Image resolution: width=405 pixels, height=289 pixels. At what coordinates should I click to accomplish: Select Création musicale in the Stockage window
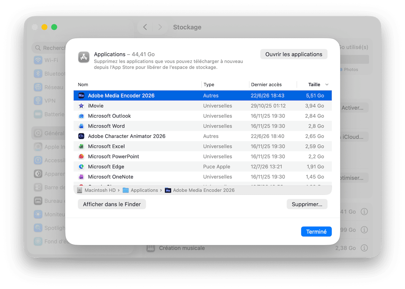tap(182, 248)
